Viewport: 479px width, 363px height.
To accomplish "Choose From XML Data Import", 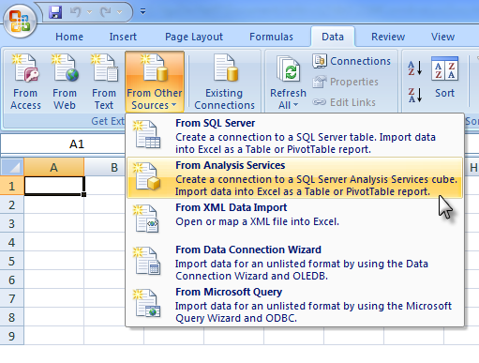I will pos(294,220).
